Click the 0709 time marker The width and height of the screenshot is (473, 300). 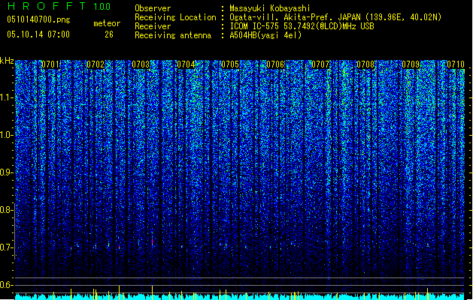(x=411, y=64)
